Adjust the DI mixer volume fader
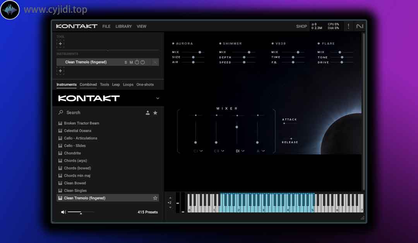The height and width of the screenshot is (243, 418). point(237,132)
